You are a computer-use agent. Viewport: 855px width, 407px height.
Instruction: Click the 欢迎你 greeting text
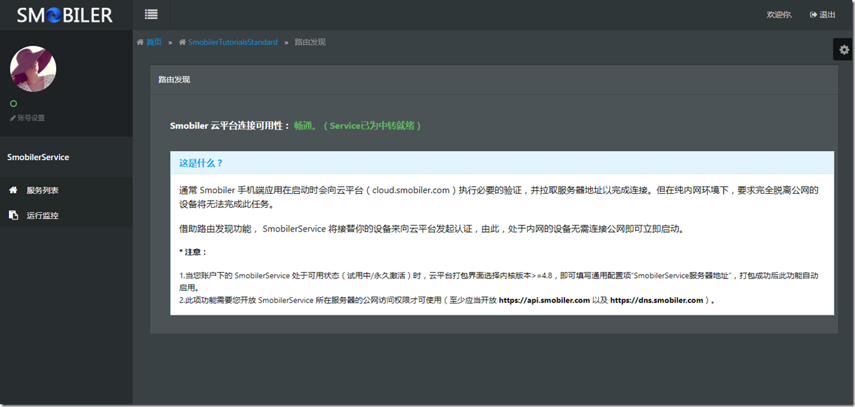point(779,15)
